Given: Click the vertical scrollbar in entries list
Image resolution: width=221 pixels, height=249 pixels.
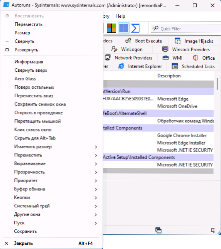Looking at the screenshot, I should [x=218, y=84].
